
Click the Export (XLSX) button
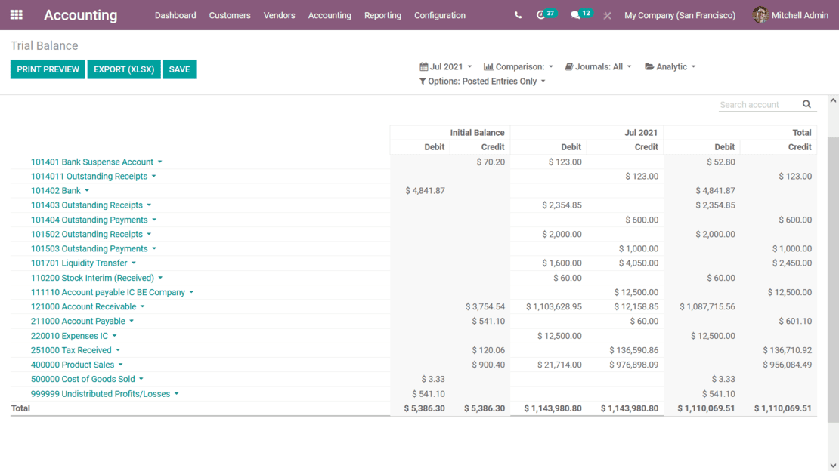124,69
